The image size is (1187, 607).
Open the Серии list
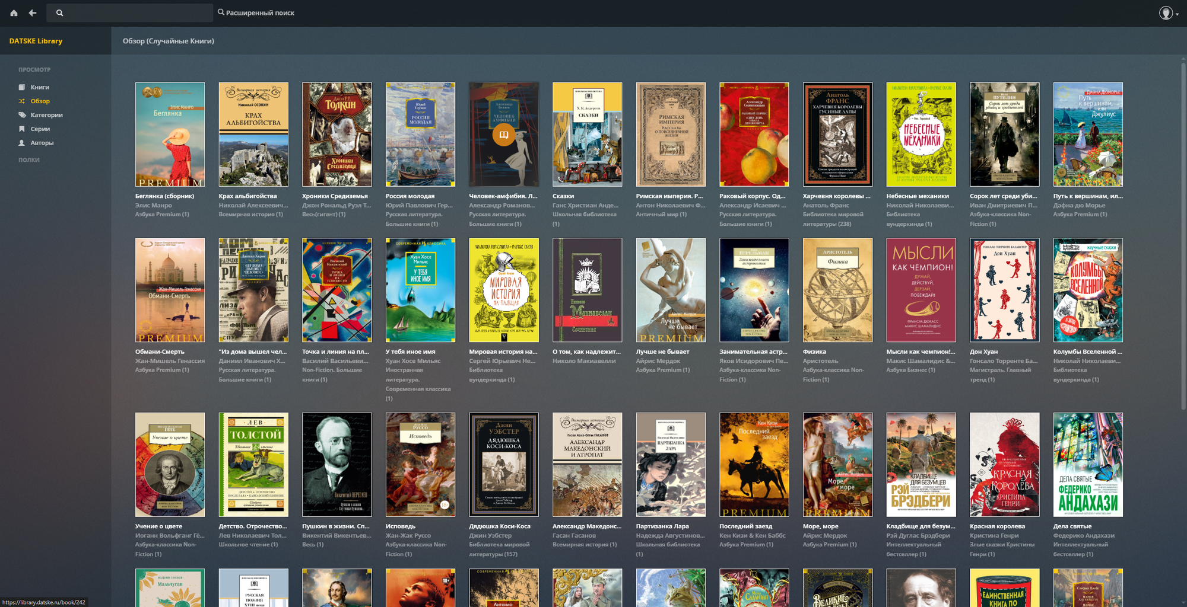click(x=40, y=129)
